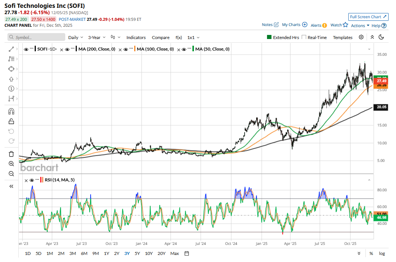Viewport: 396px width, 262px height.
Task: Open the Daily frequency dropdown
Action: click(76, 38)
